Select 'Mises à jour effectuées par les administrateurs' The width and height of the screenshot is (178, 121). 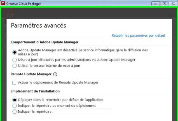(x=15, y=60)
